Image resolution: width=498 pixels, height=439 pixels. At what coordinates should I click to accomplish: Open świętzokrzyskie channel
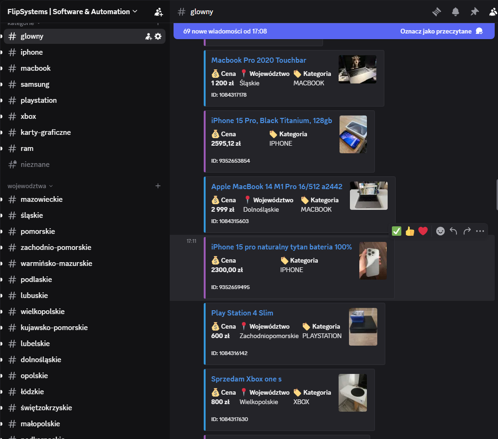click(x=84, y=408)
